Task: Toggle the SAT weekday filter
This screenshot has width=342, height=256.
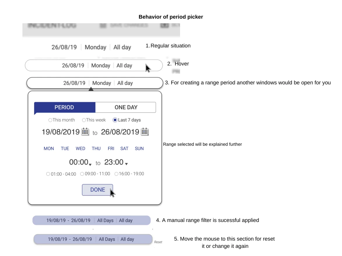Action: (124, 149)
